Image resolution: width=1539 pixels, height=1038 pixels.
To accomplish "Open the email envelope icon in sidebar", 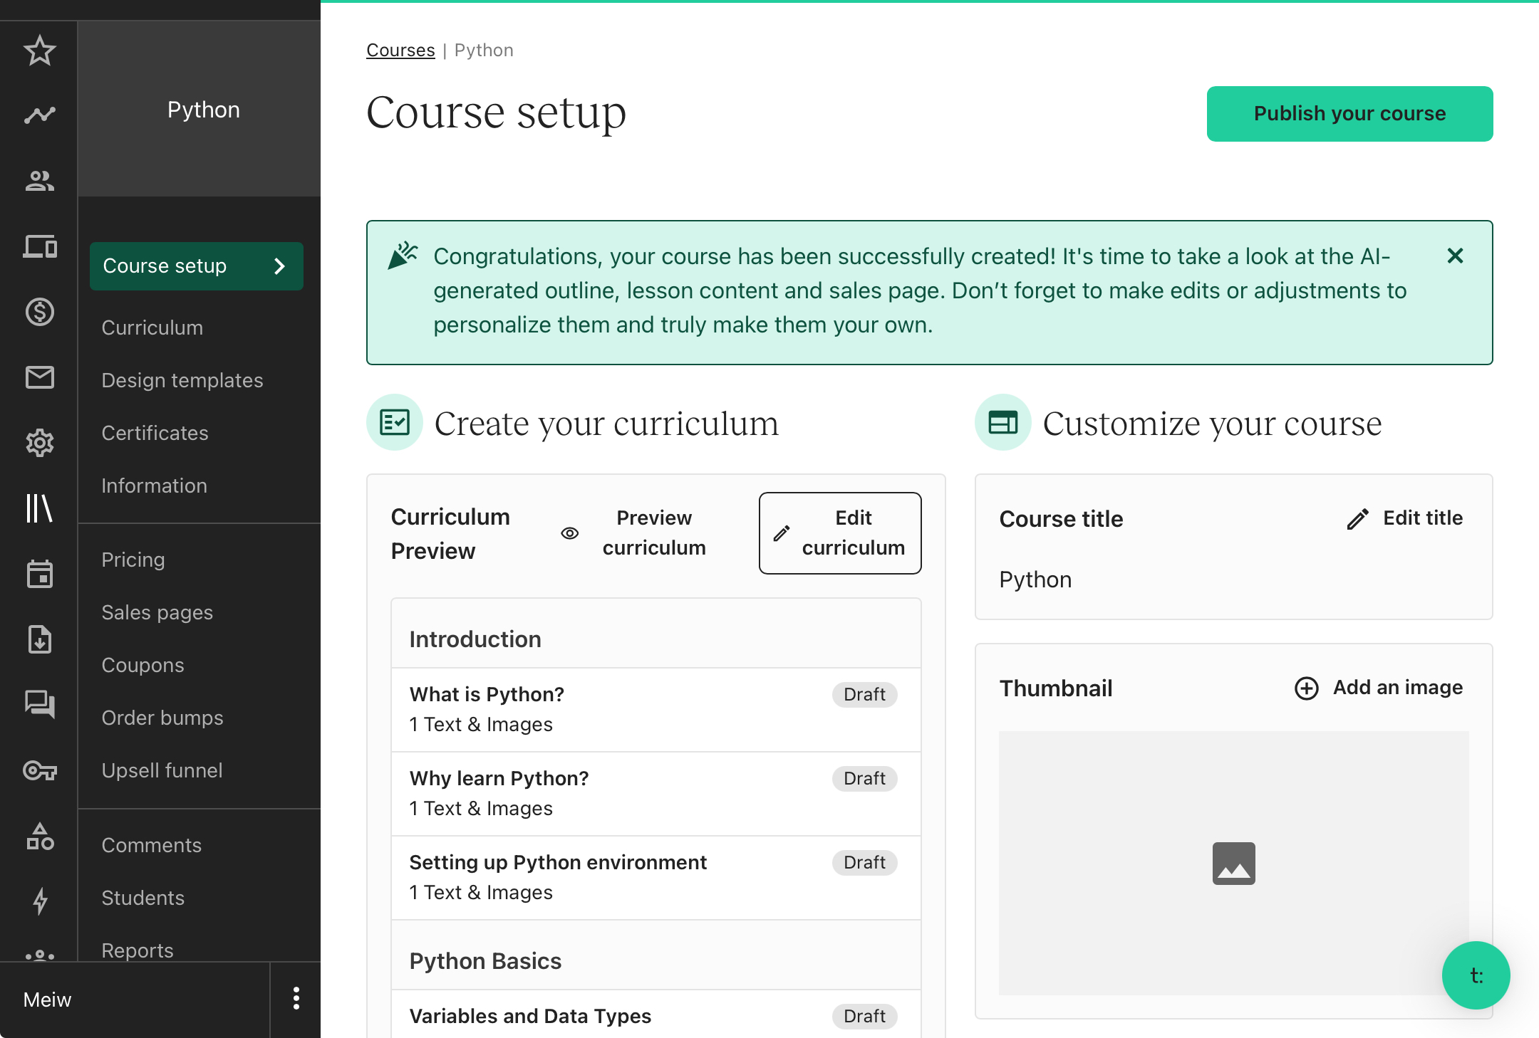I will pos(39,378).
